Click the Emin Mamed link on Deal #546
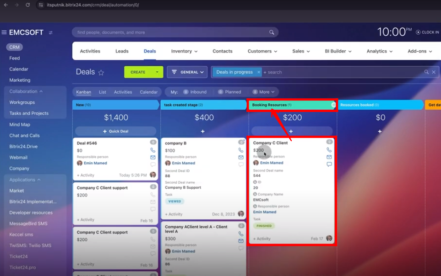This screenshot has height=276, width=441. click(95, 163)
